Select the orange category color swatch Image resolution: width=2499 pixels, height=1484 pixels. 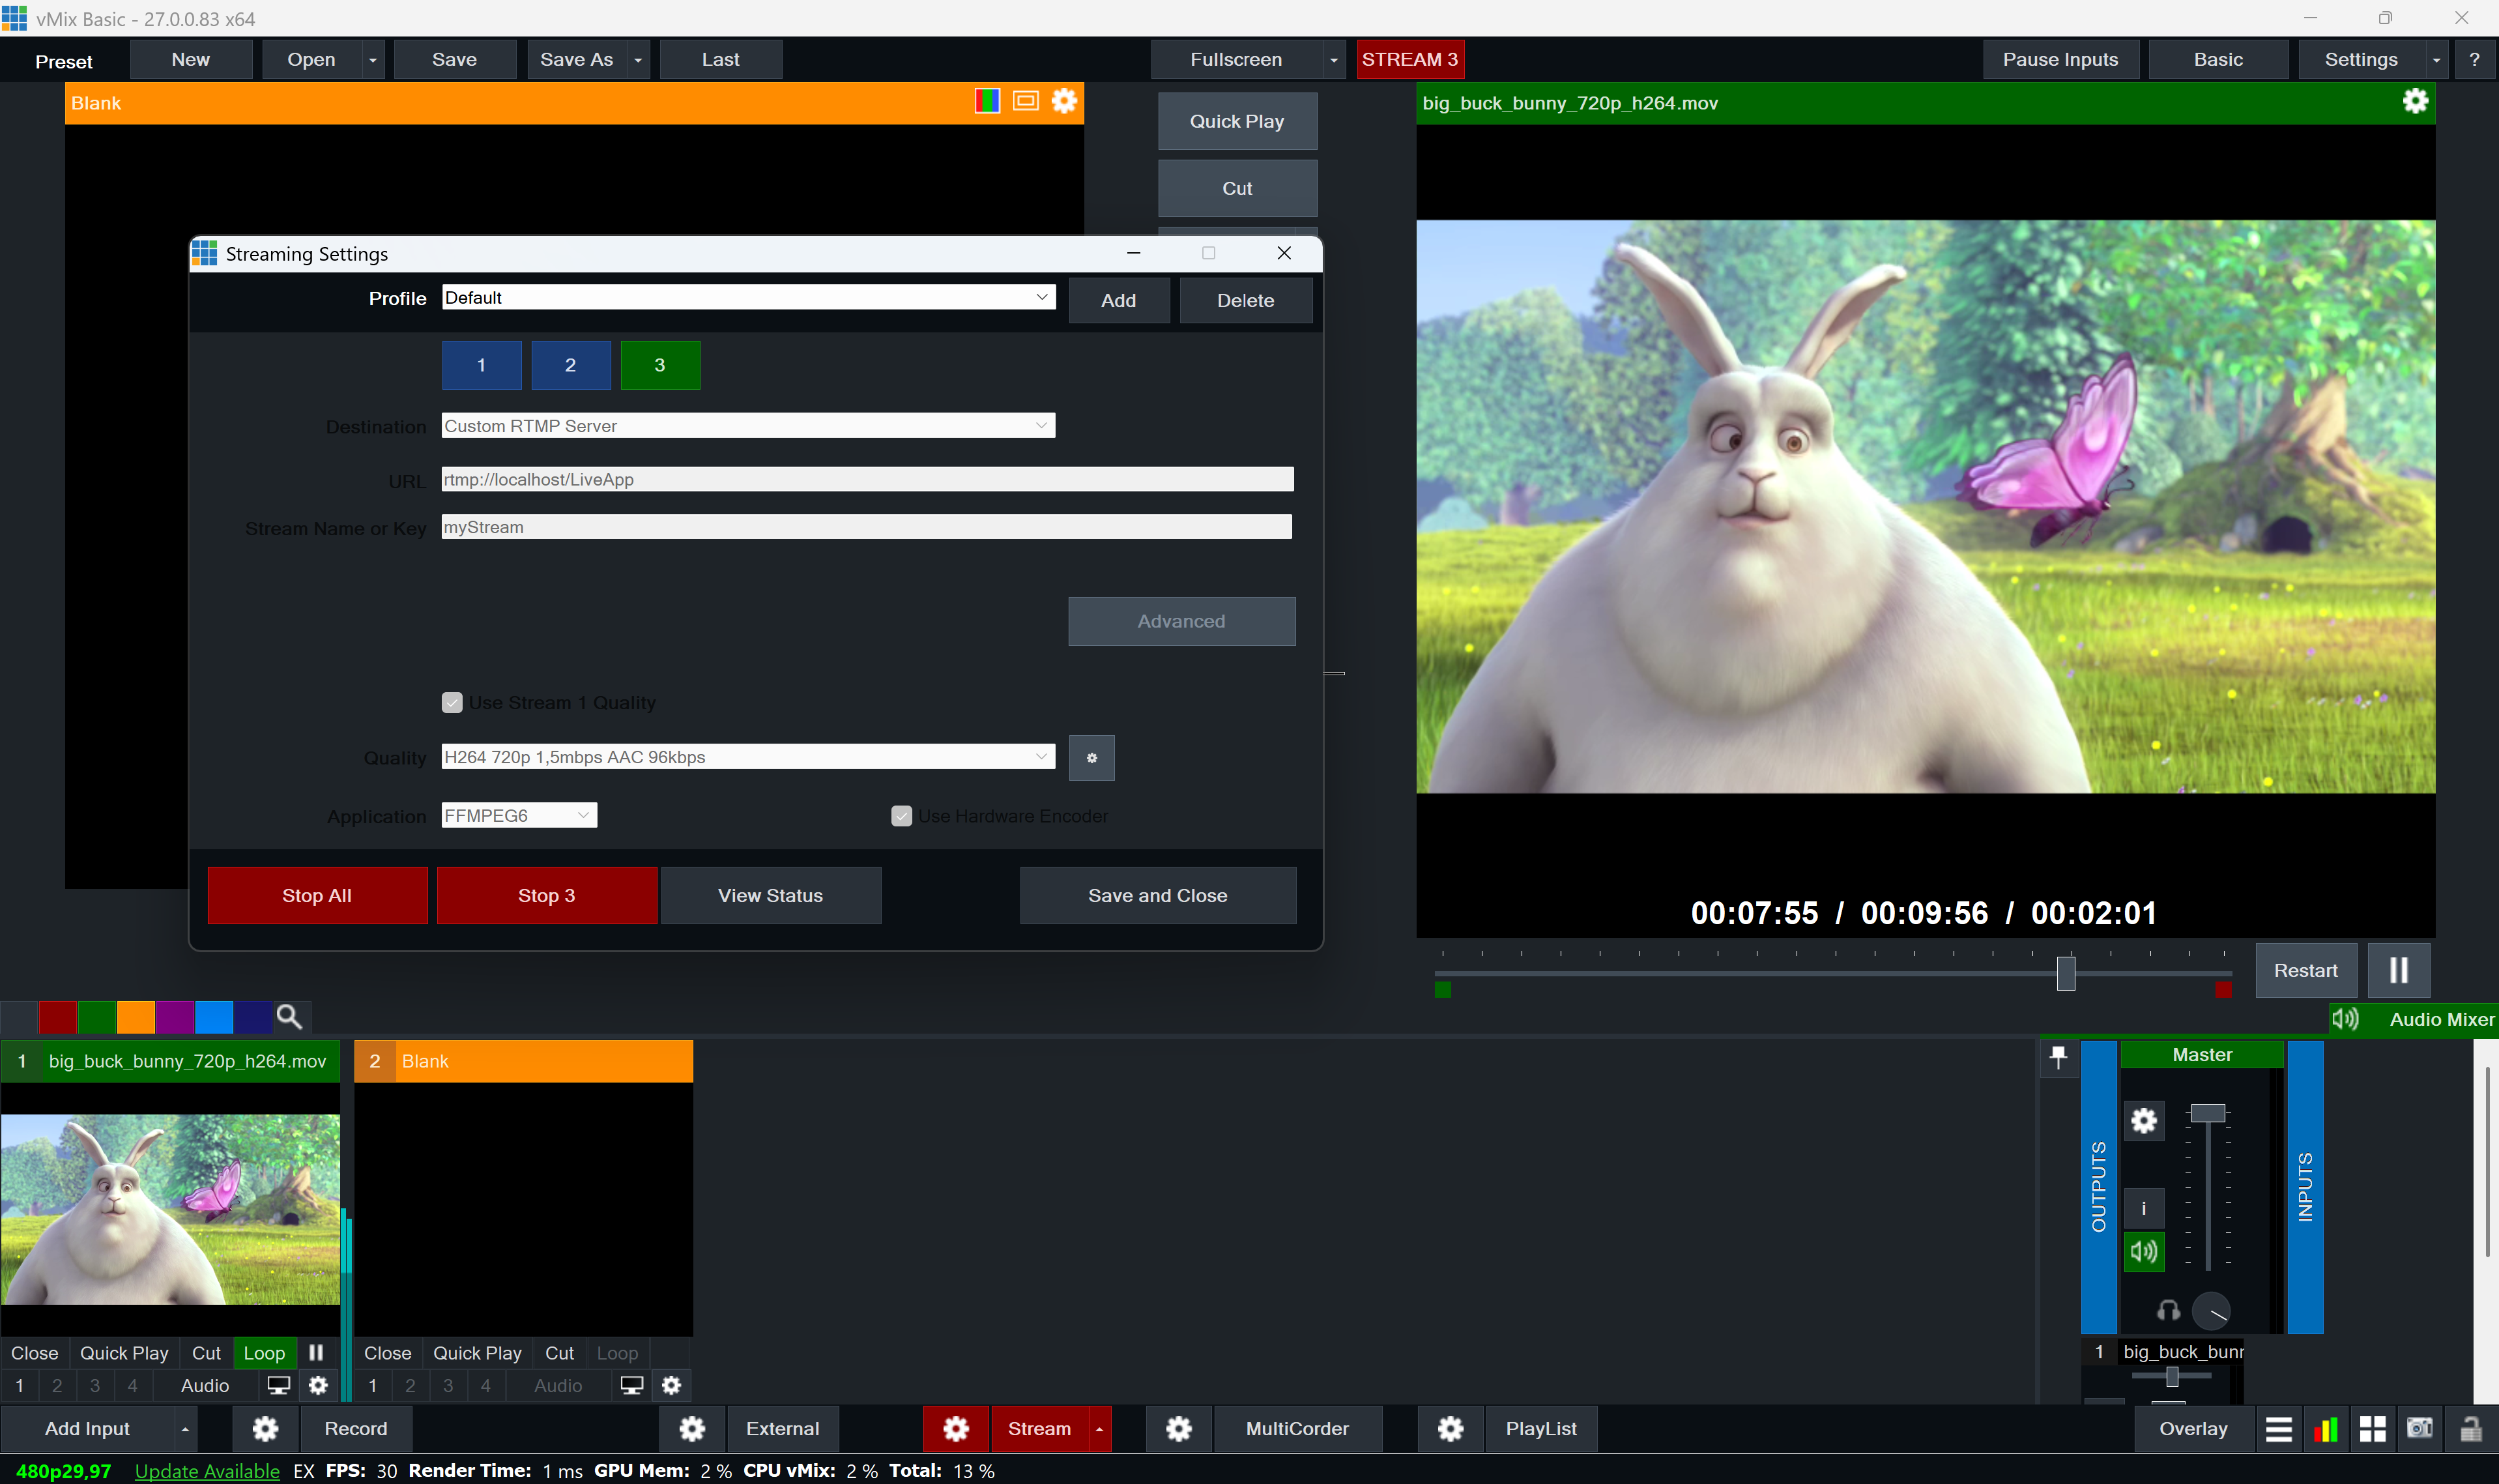136,1017
